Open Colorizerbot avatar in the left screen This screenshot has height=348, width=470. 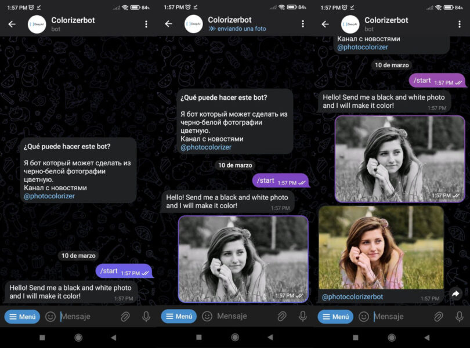tap(37, 24)
